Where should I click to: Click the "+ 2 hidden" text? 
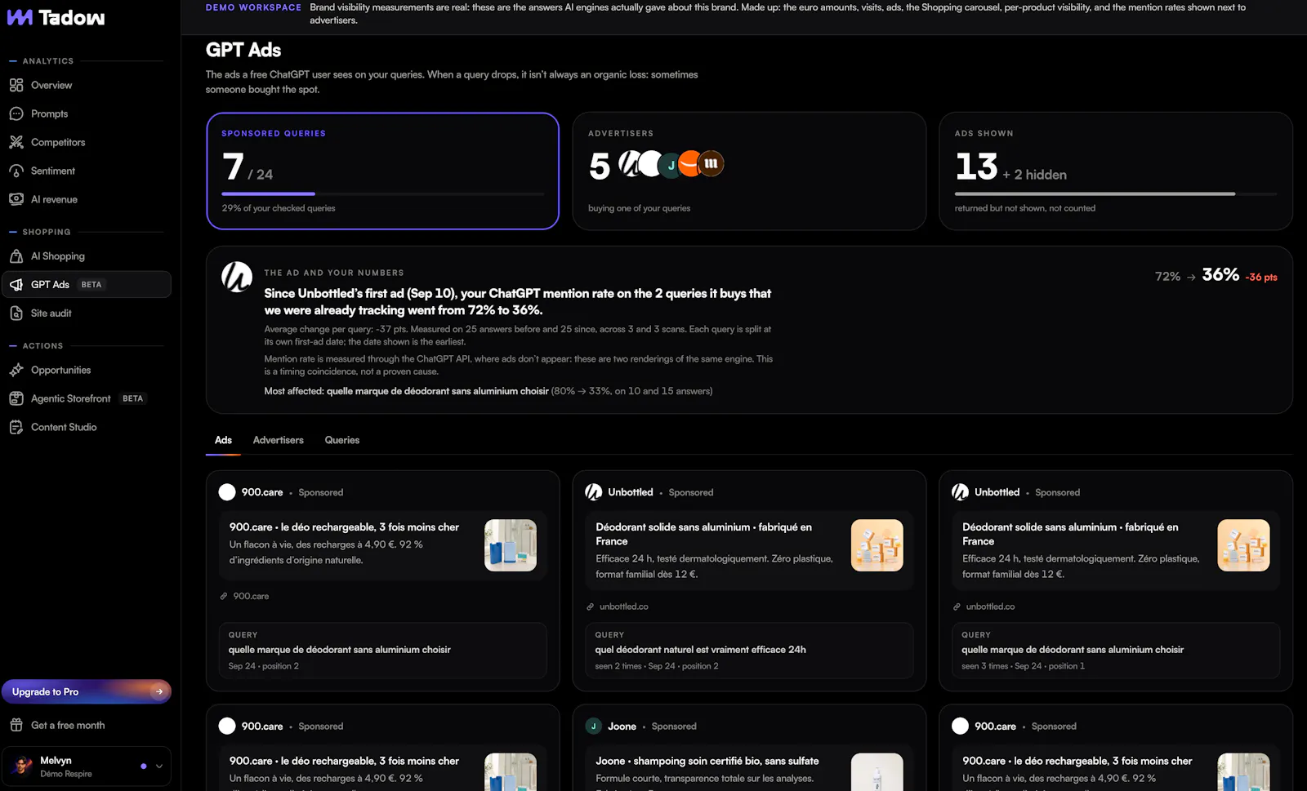[1035, 175]
